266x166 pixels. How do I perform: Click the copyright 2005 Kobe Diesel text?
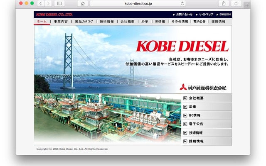click(x=72, y=149)
